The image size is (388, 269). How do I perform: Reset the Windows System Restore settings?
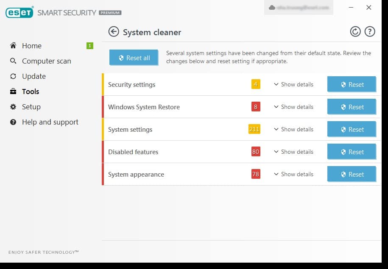(x=352, y=107)
